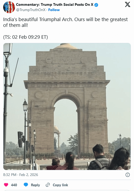The height and width of the screenshot is (191, 134).
Task: Open the @TrumpTruthOnX handle
Action: point(31,10)
